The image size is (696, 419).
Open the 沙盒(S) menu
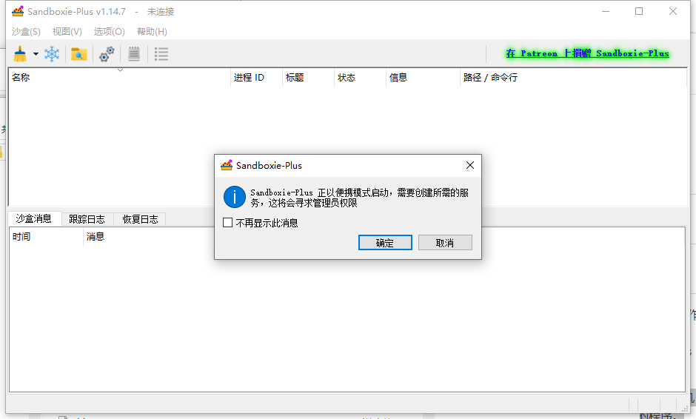click(x=26, y=32)
